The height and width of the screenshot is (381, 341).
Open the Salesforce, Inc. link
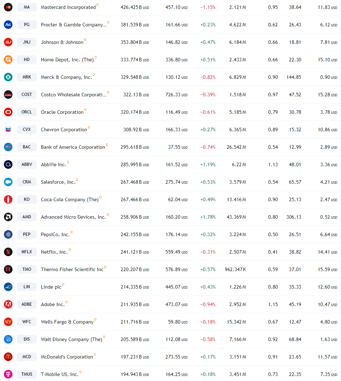58,182
